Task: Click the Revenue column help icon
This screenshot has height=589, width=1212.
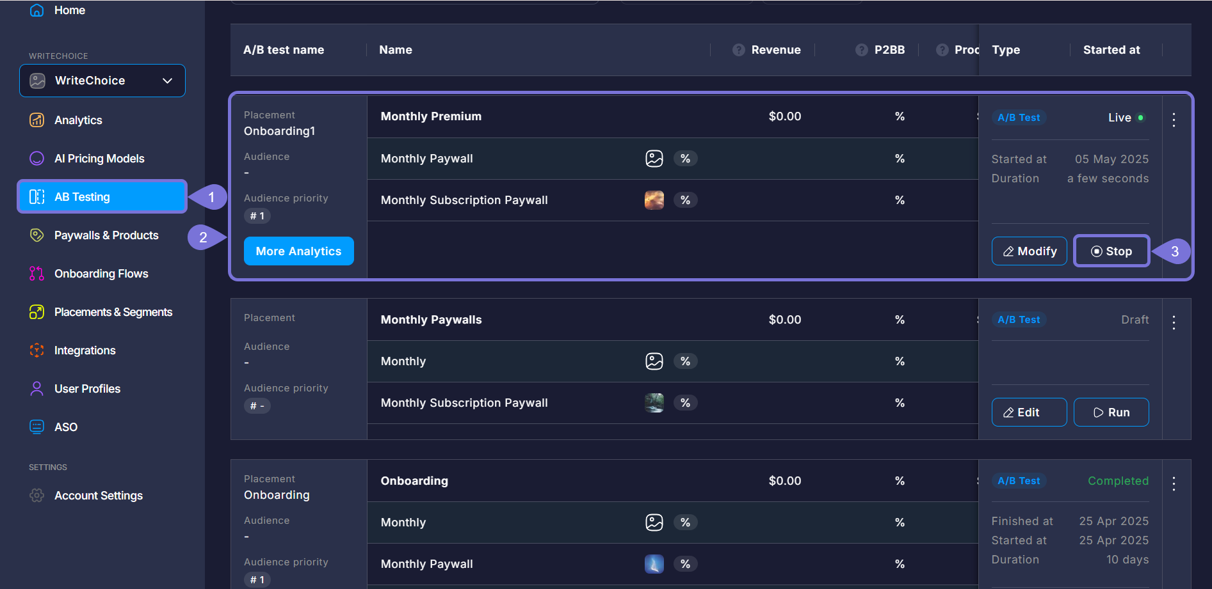Action: click(739, 50)
